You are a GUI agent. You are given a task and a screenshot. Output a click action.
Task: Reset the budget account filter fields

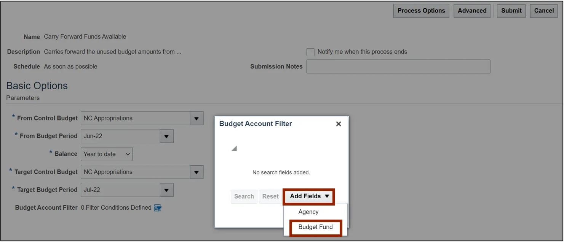click(270, 196)
